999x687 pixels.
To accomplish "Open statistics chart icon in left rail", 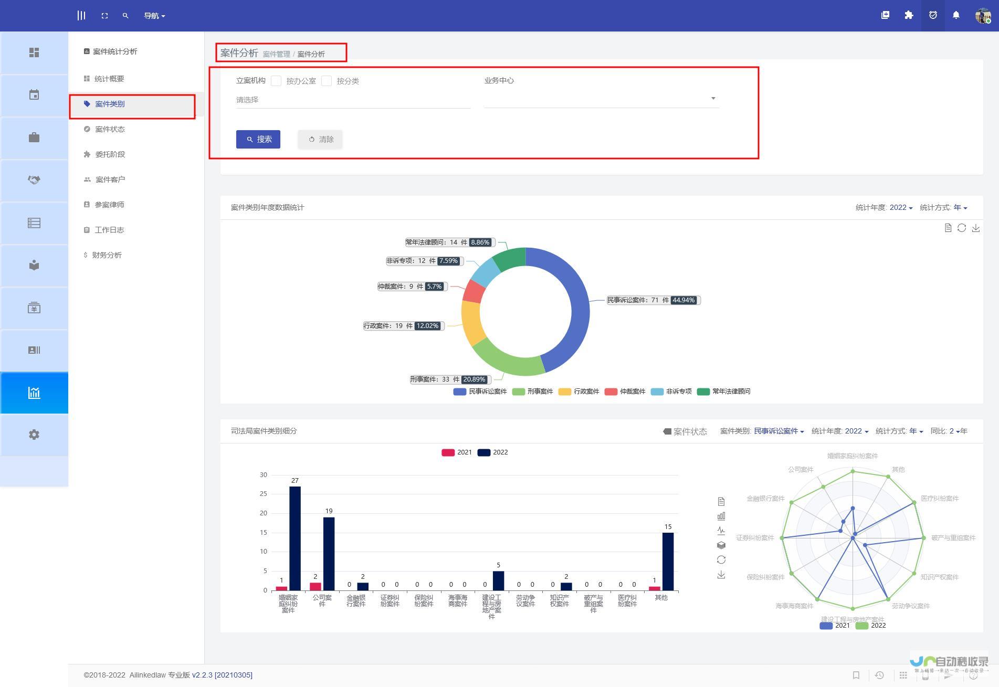I will [x=34, y=393].
